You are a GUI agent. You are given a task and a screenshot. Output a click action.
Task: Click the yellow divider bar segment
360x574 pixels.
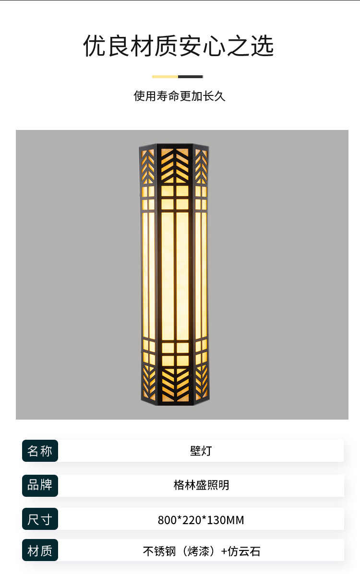165,77
